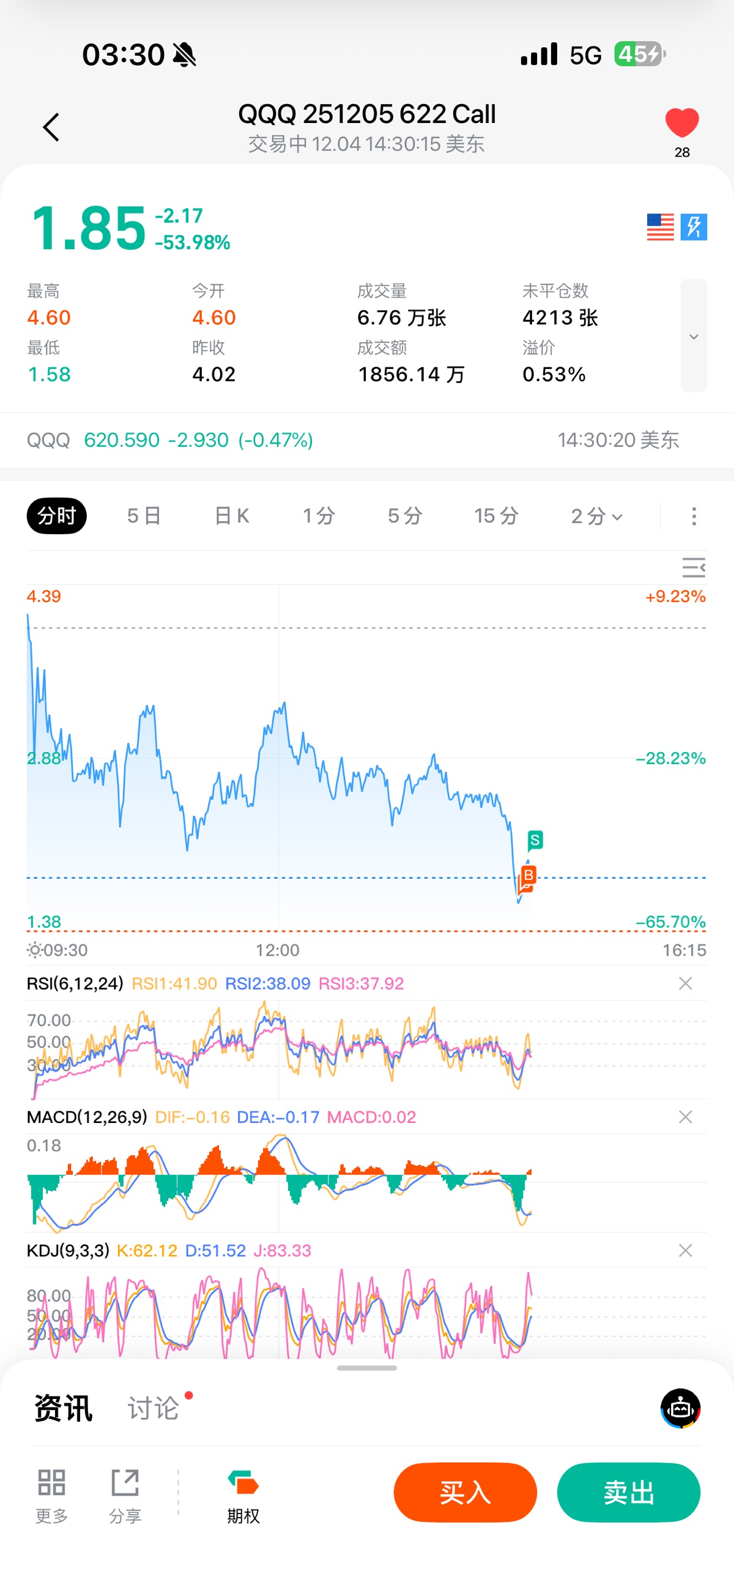Viewport: 734px width, 1596px height.
Task: Open the AI robot assistant icon
Action: pyautogui.click(x=680, y=1408)
